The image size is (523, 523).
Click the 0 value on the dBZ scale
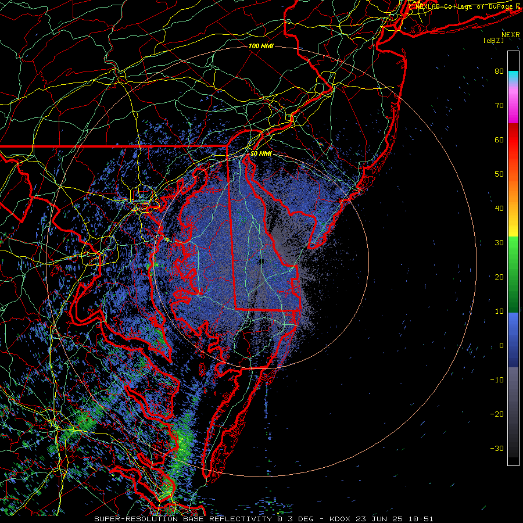click(x=501, y=346)
